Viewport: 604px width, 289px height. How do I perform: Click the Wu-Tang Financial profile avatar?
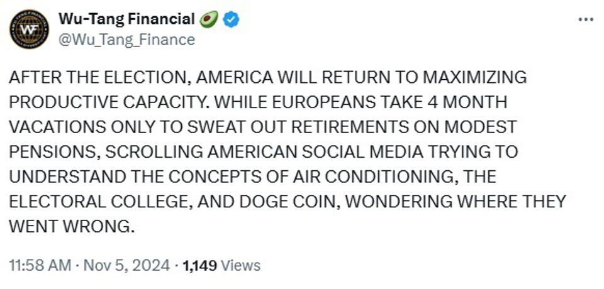tap(30, 28)
